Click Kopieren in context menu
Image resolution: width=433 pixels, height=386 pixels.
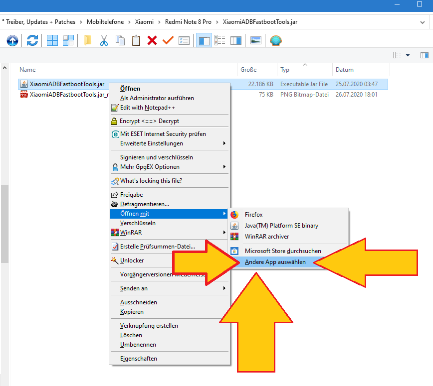170,312
